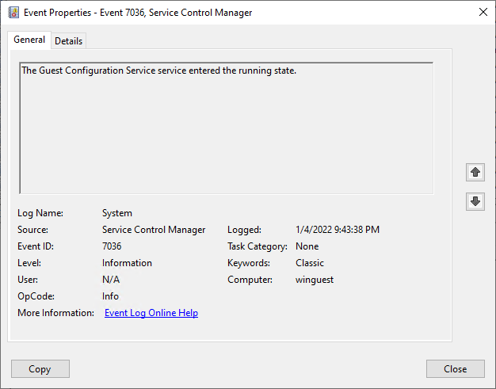Viewport: 496px width, 389px height.
Task: Click the down arrow to view next event
Action: [x=475, y=201]
